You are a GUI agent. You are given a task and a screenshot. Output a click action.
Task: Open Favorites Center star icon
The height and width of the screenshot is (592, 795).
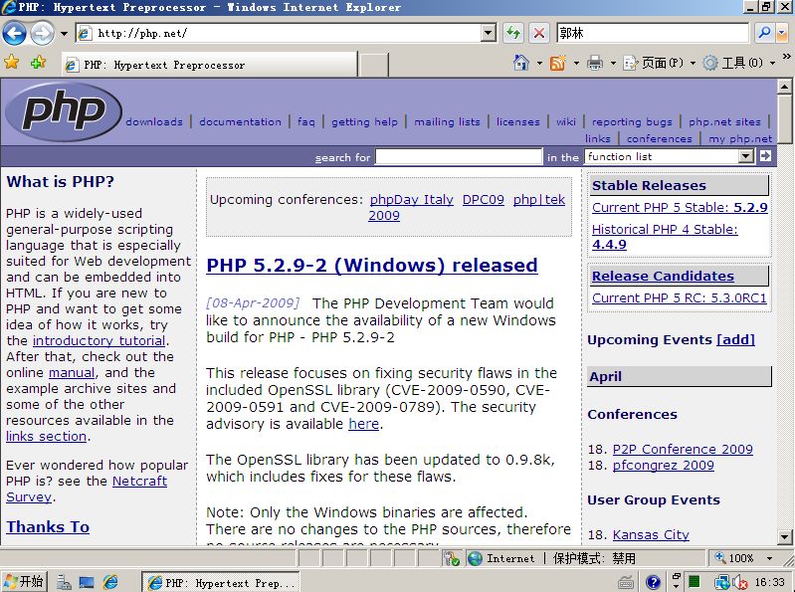point(12,63)
